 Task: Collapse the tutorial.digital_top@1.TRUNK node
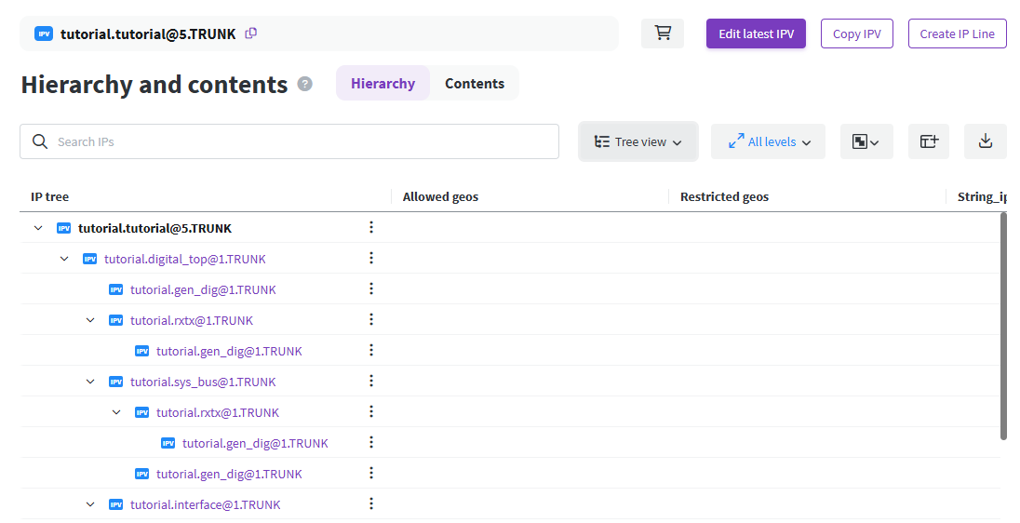(64, 259)
